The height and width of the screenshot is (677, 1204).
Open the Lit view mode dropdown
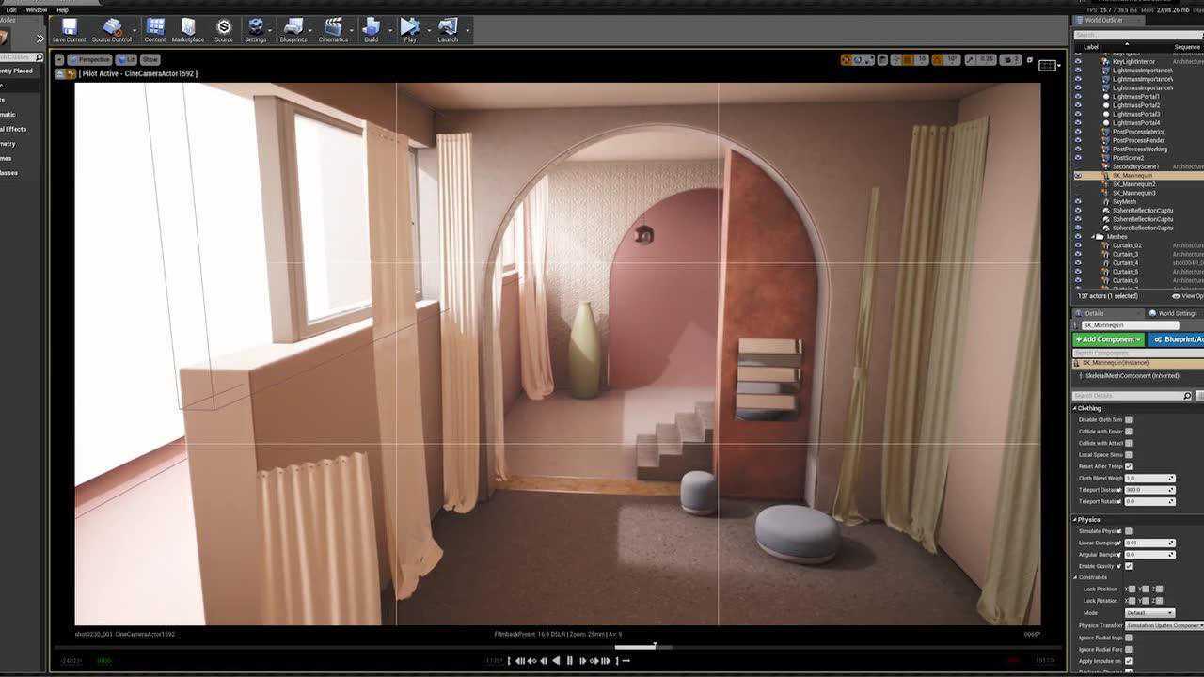tap(127, 59)
